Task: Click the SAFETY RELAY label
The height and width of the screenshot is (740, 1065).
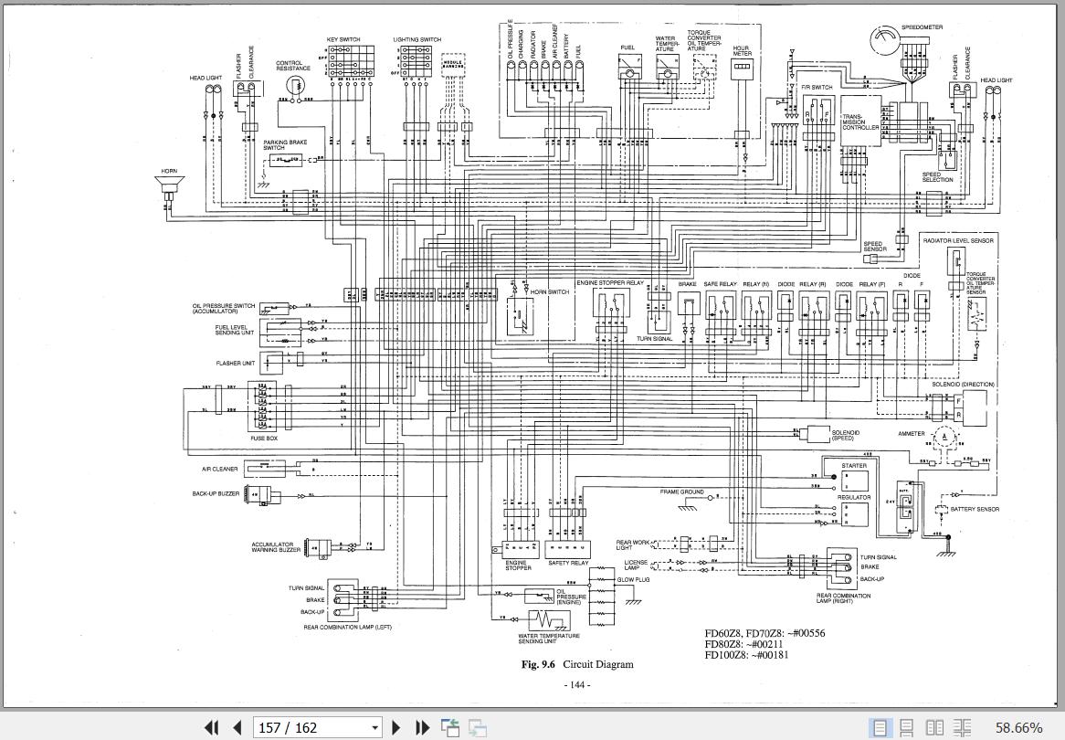Action: pyautogui.click(x=568, y=563)
